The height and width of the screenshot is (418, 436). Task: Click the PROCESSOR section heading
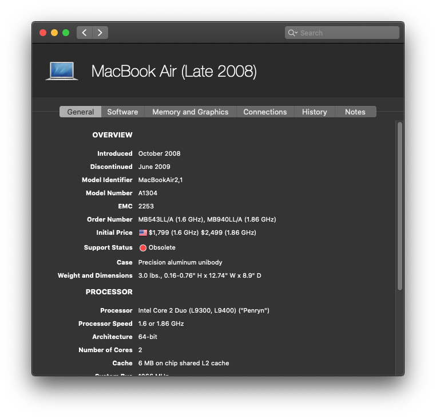[109, 292]
